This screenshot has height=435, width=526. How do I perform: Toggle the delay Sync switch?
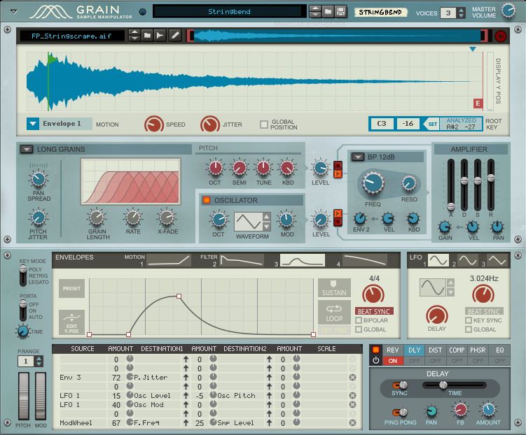point(400,385)
